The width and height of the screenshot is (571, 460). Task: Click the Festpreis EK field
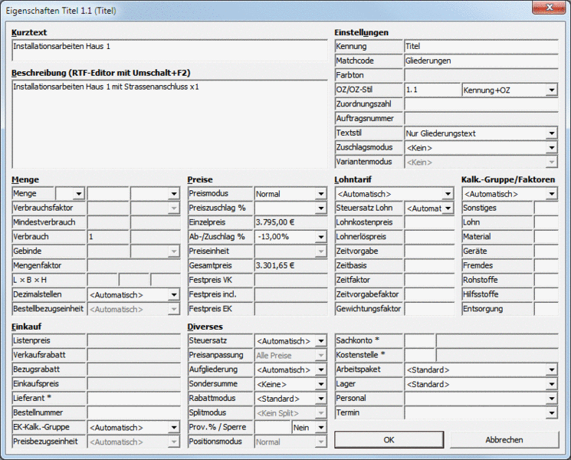(x=290, y=309)
